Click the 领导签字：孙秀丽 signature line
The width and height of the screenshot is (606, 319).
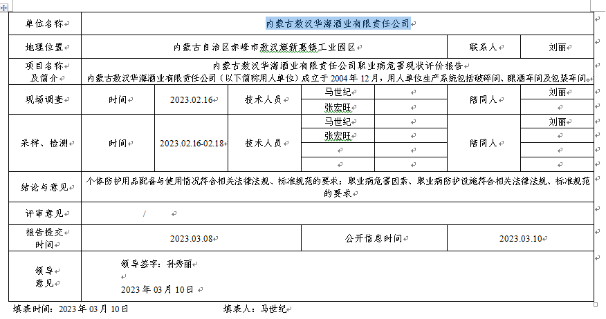tap(160, 263)
